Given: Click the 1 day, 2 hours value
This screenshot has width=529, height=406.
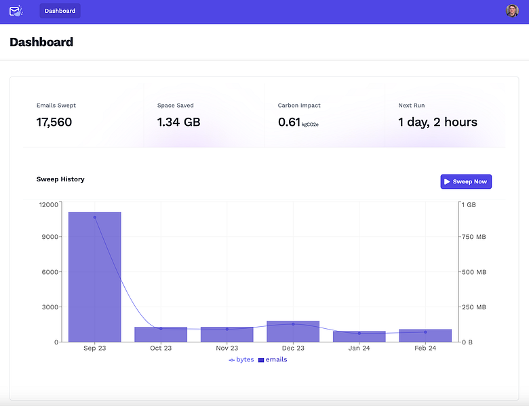Looking at the screenshot, I should 437,122.
